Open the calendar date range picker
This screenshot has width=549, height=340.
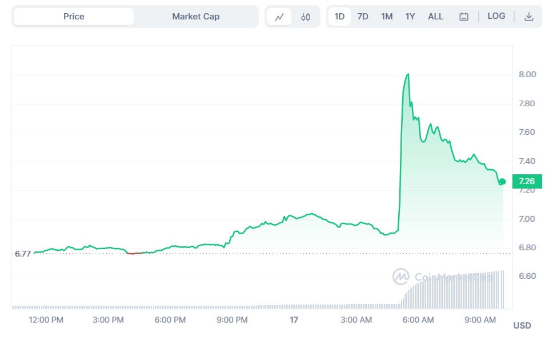tap(464, 17)
